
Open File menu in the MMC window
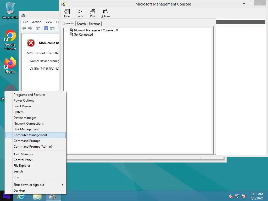(x=26, y=22)
